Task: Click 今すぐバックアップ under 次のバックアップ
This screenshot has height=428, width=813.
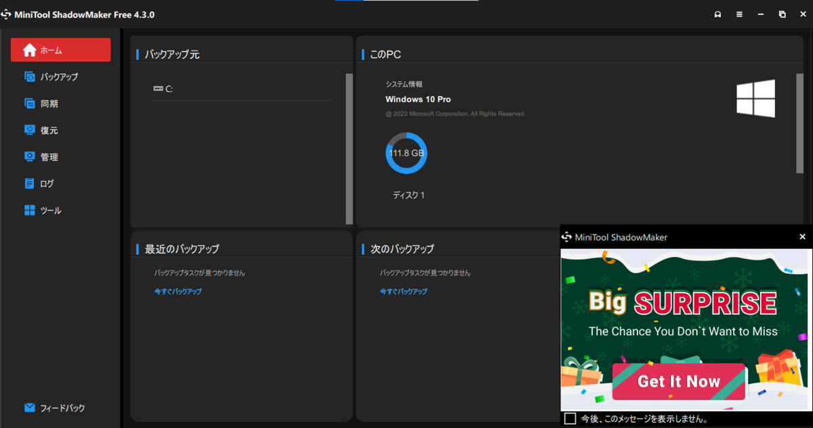Action: tap(404, 291)
